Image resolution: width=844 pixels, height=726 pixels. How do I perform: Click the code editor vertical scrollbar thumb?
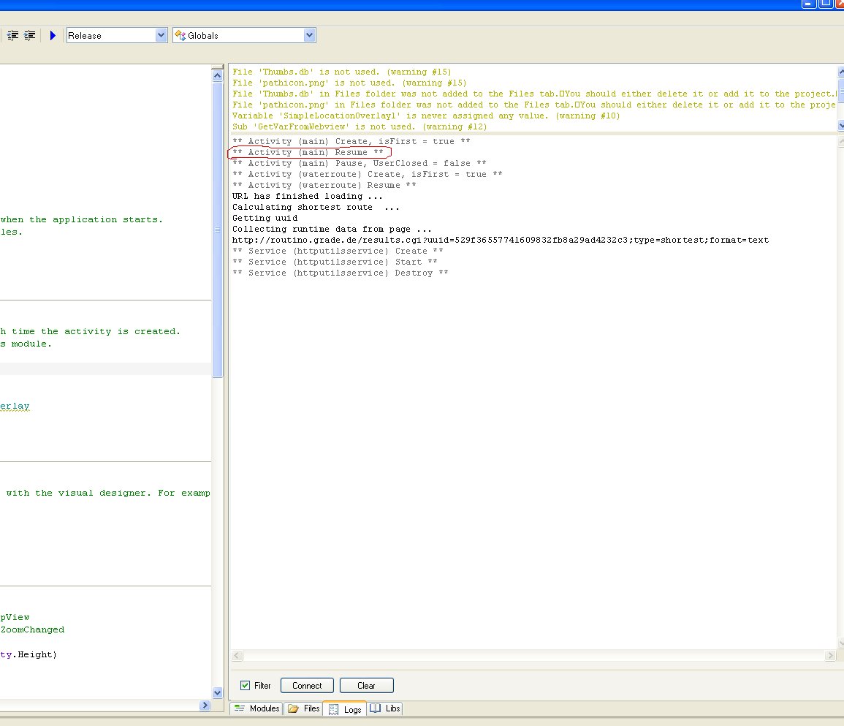(x=218, y=230)
